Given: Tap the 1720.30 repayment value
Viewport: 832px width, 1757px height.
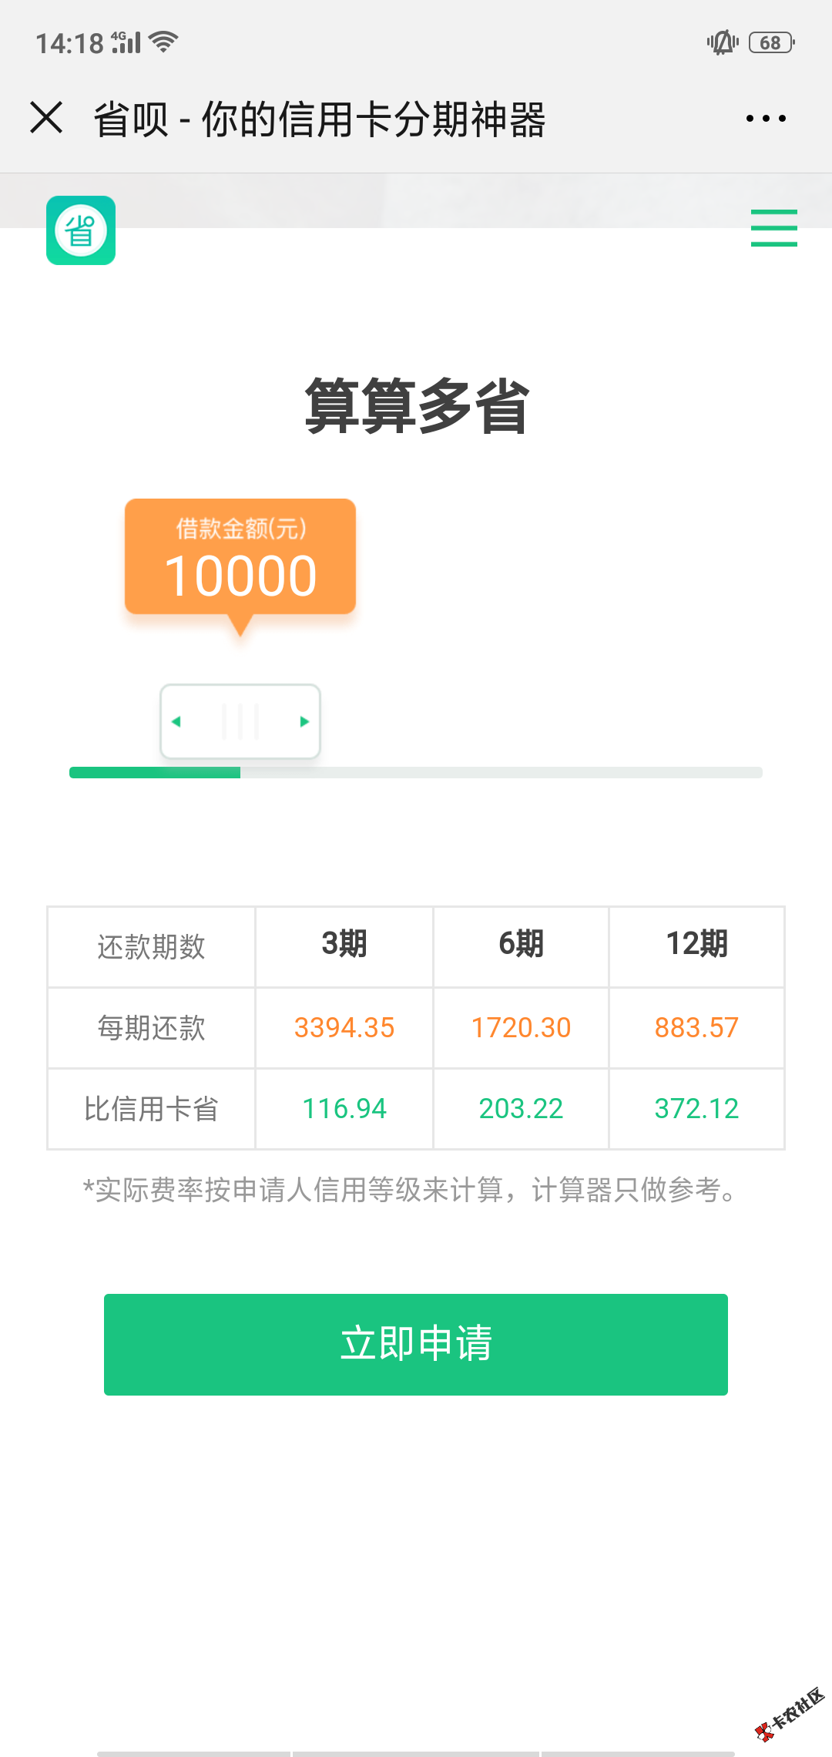Looking at the screenshot, I should pyautogui.click(x=521, y=1027).
